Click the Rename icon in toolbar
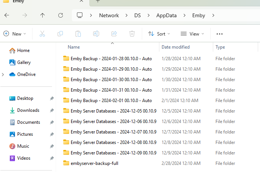Image resolution: width=260 pixels, height=172 pixels. 96,34
